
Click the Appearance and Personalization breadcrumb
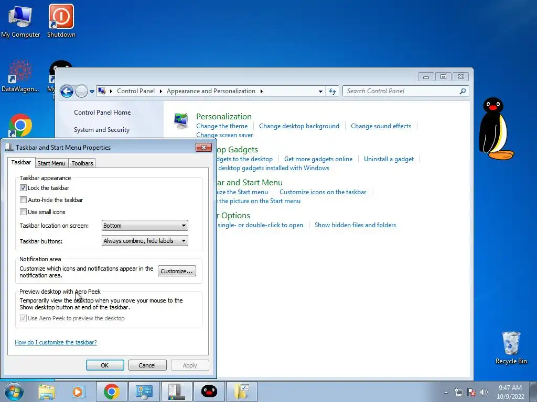211,91
